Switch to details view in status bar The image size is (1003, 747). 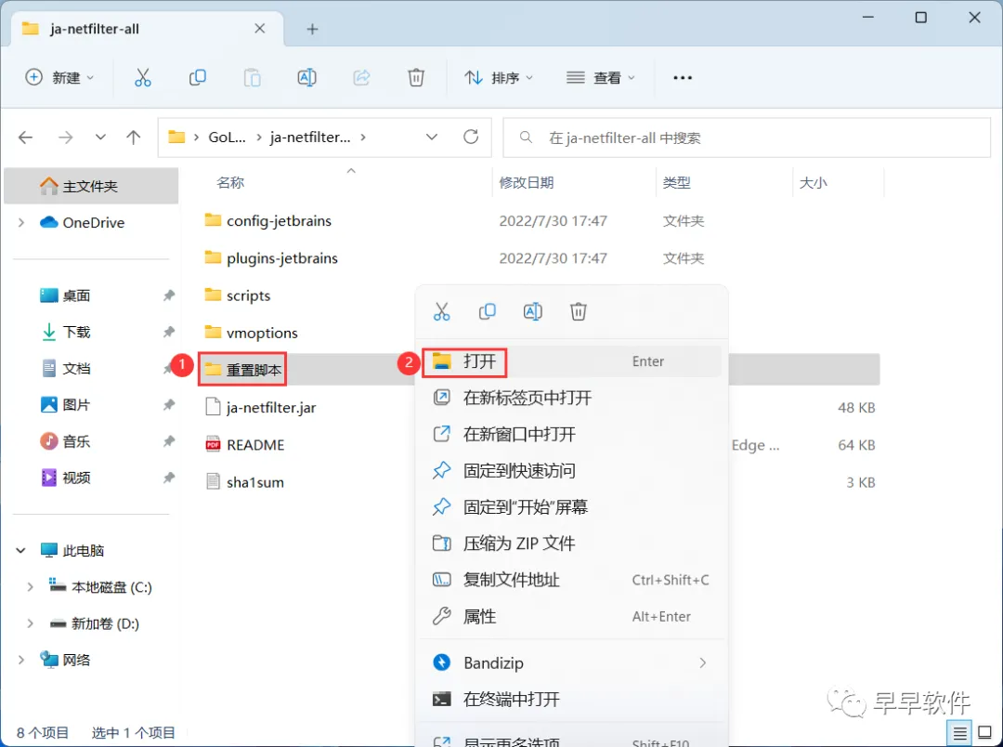(x=959, y=732)
